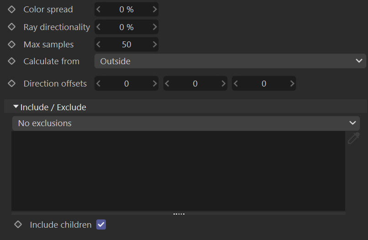Collapse the Include / Exclude section
This screenshot has height=240, width=368.
point(16,107)
